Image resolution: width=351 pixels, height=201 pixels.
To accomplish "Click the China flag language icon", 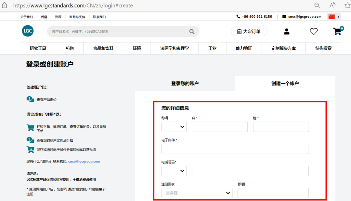I will 331,17.
